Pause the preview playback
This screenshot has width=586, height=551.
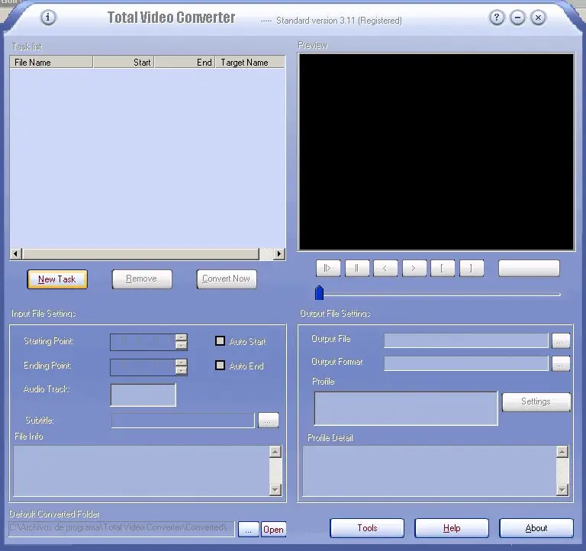(356, 268)
